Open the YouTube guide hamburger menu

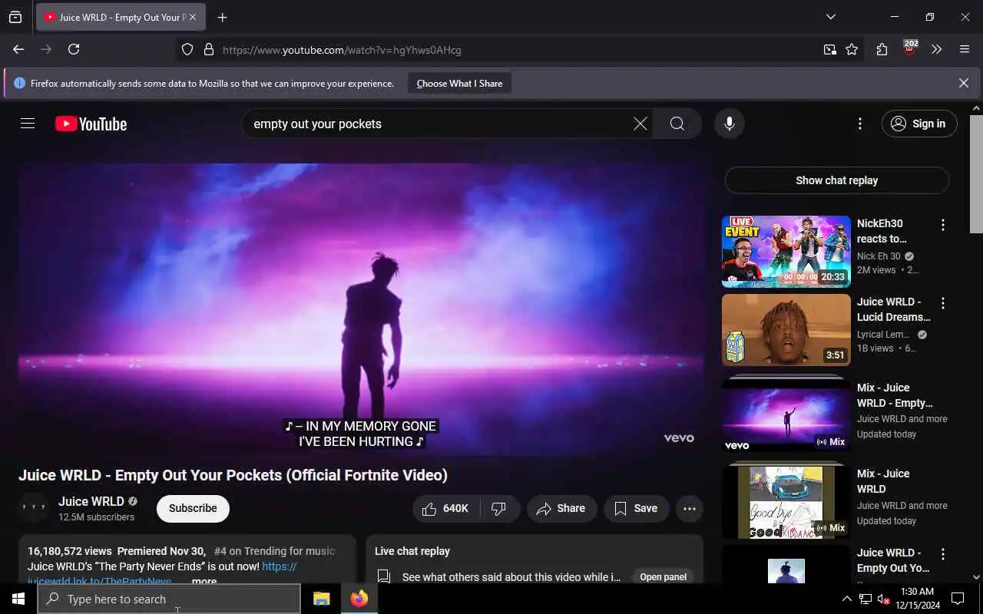coord(28,124)
